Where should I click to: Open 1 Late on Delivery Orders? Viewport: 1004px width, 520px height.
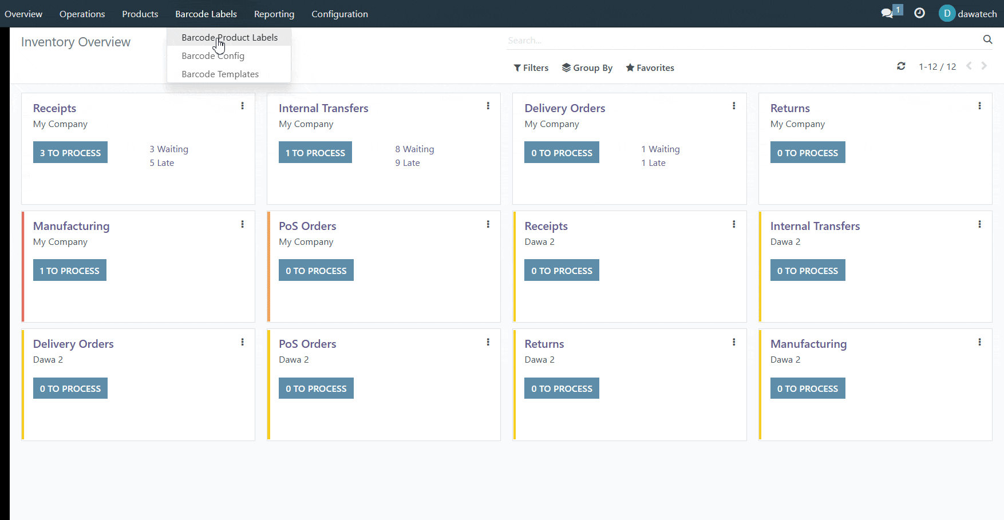click(x=653, y=162)
